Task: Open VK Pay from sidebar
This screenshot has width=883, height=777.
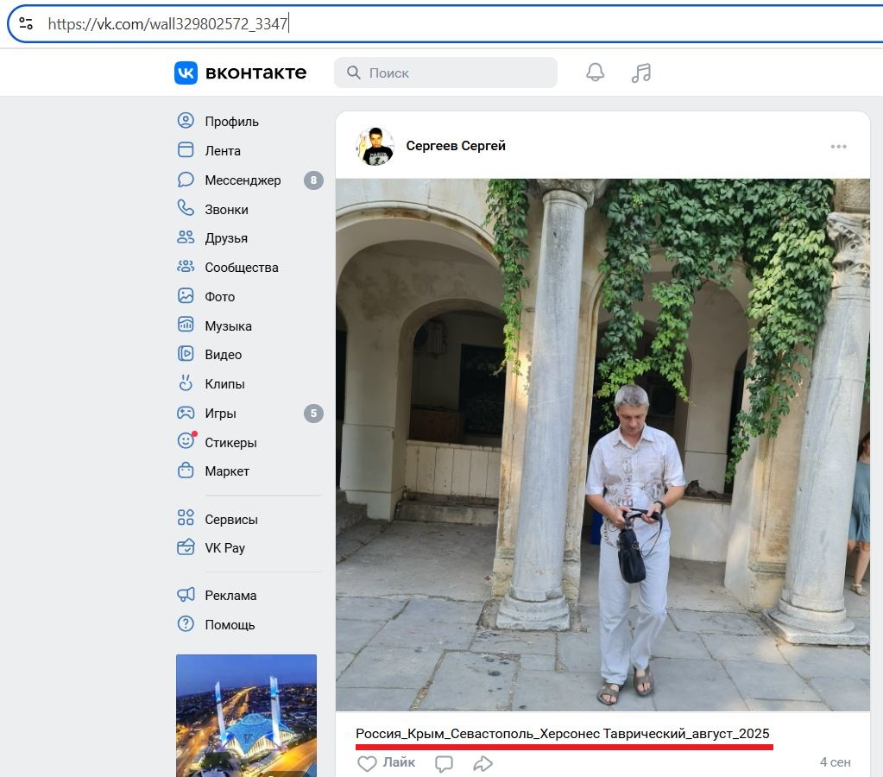Action: [224, 548]
